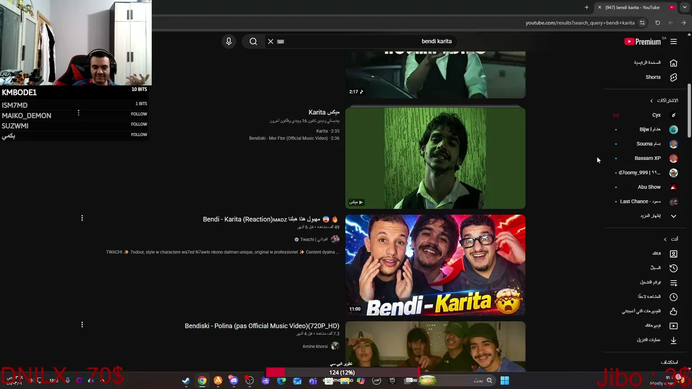
Task: Open the Bendiski - Polina video title
Action: [262, 326]
